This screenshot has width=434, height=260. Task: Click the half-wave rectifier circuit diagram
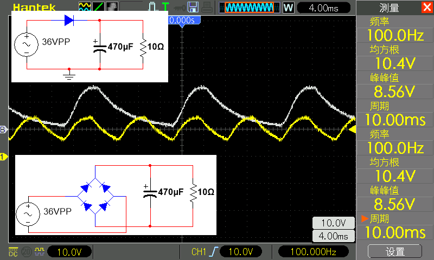click(x=90, y=47)
